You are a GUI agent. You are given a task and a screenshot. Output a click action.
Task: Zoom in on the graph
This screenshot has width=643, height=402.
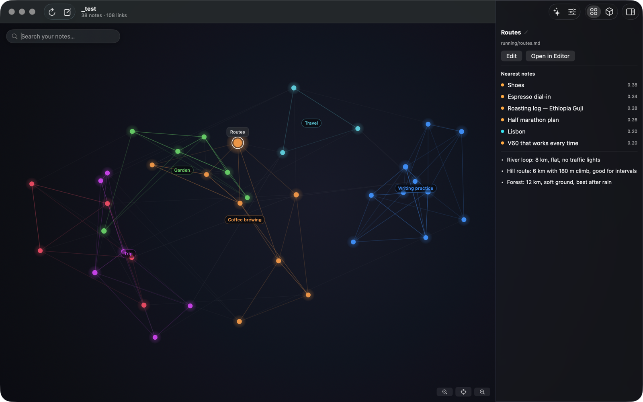coord(482,392)
